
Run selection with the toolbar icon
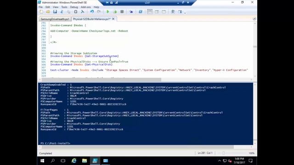(x=115, y=12)
